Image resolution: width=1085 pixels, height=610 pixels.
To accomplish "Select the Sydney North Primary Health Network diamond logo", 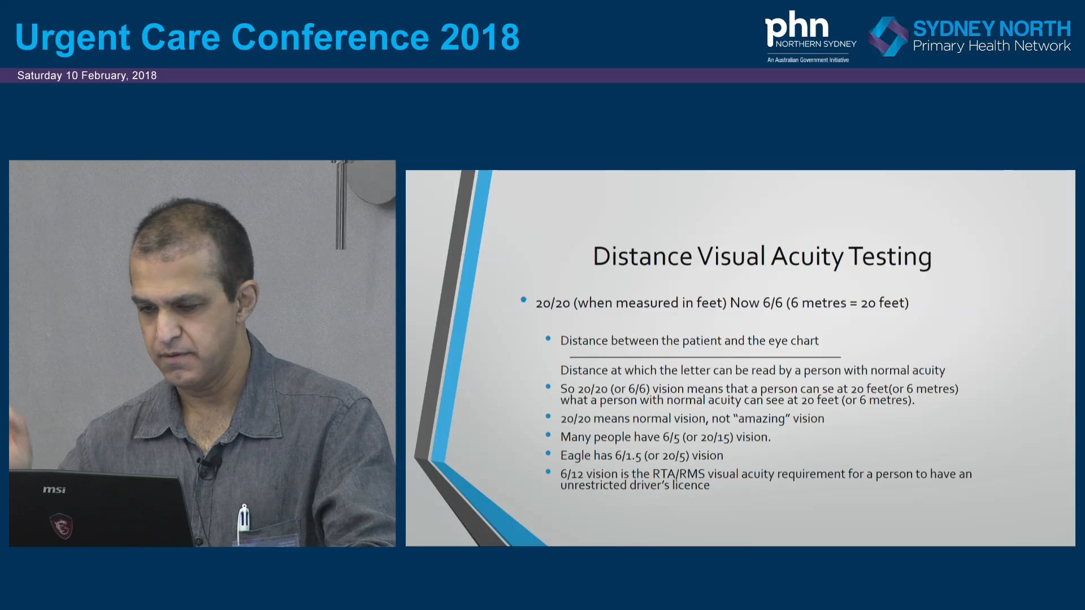I will click(x=889, y=35).
